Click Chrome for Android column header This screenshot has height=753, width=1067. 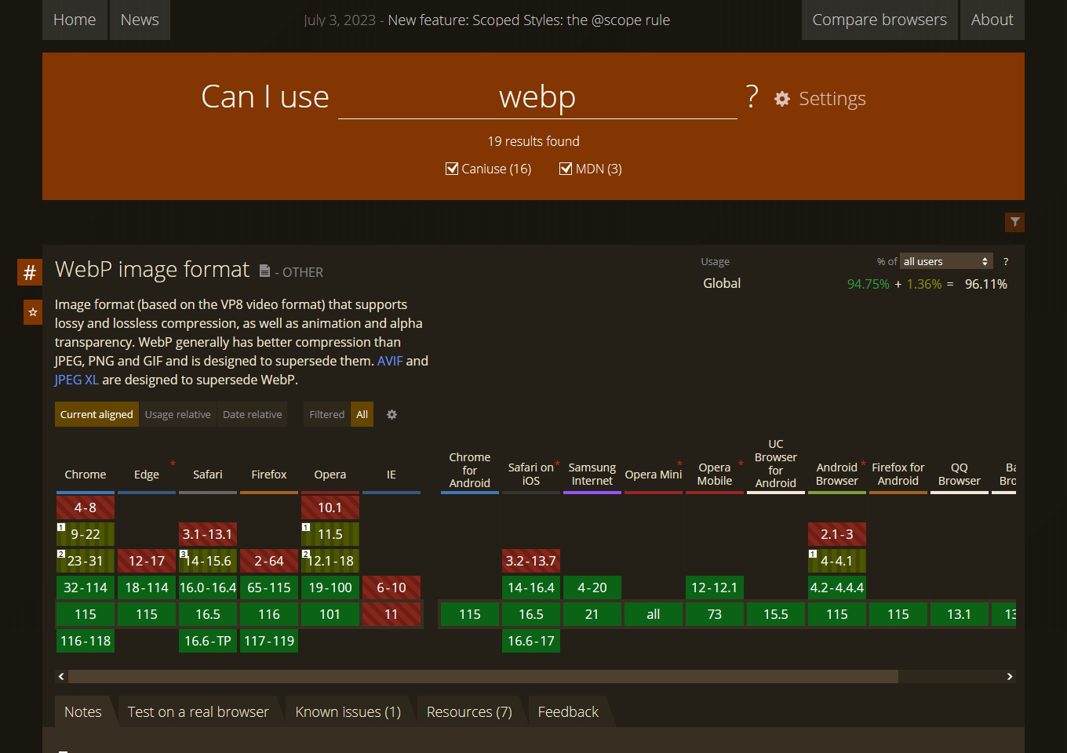tap(470, 470)
